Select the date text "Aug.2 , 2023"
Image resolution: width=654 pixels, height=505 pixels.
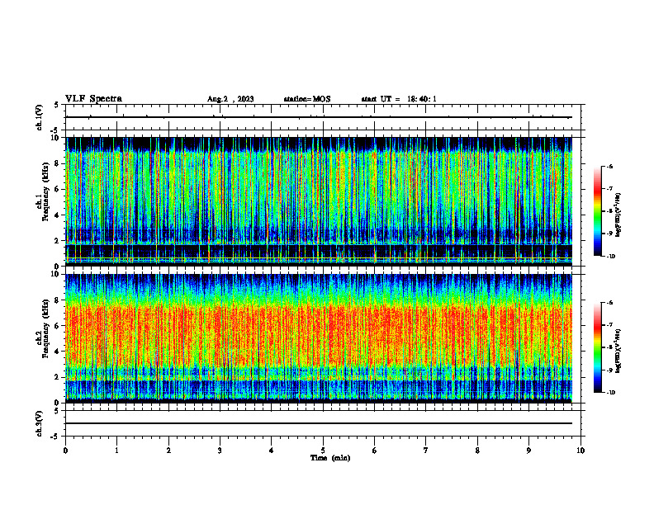tap(230, 99)
